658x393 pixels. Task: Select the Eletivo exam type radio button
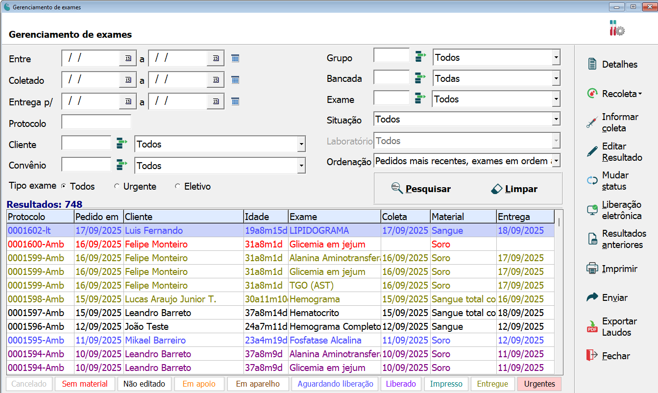coord(177,186)
